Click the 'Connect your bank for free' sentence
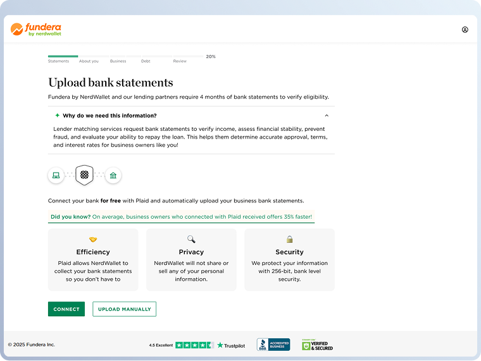 [176, 200]
